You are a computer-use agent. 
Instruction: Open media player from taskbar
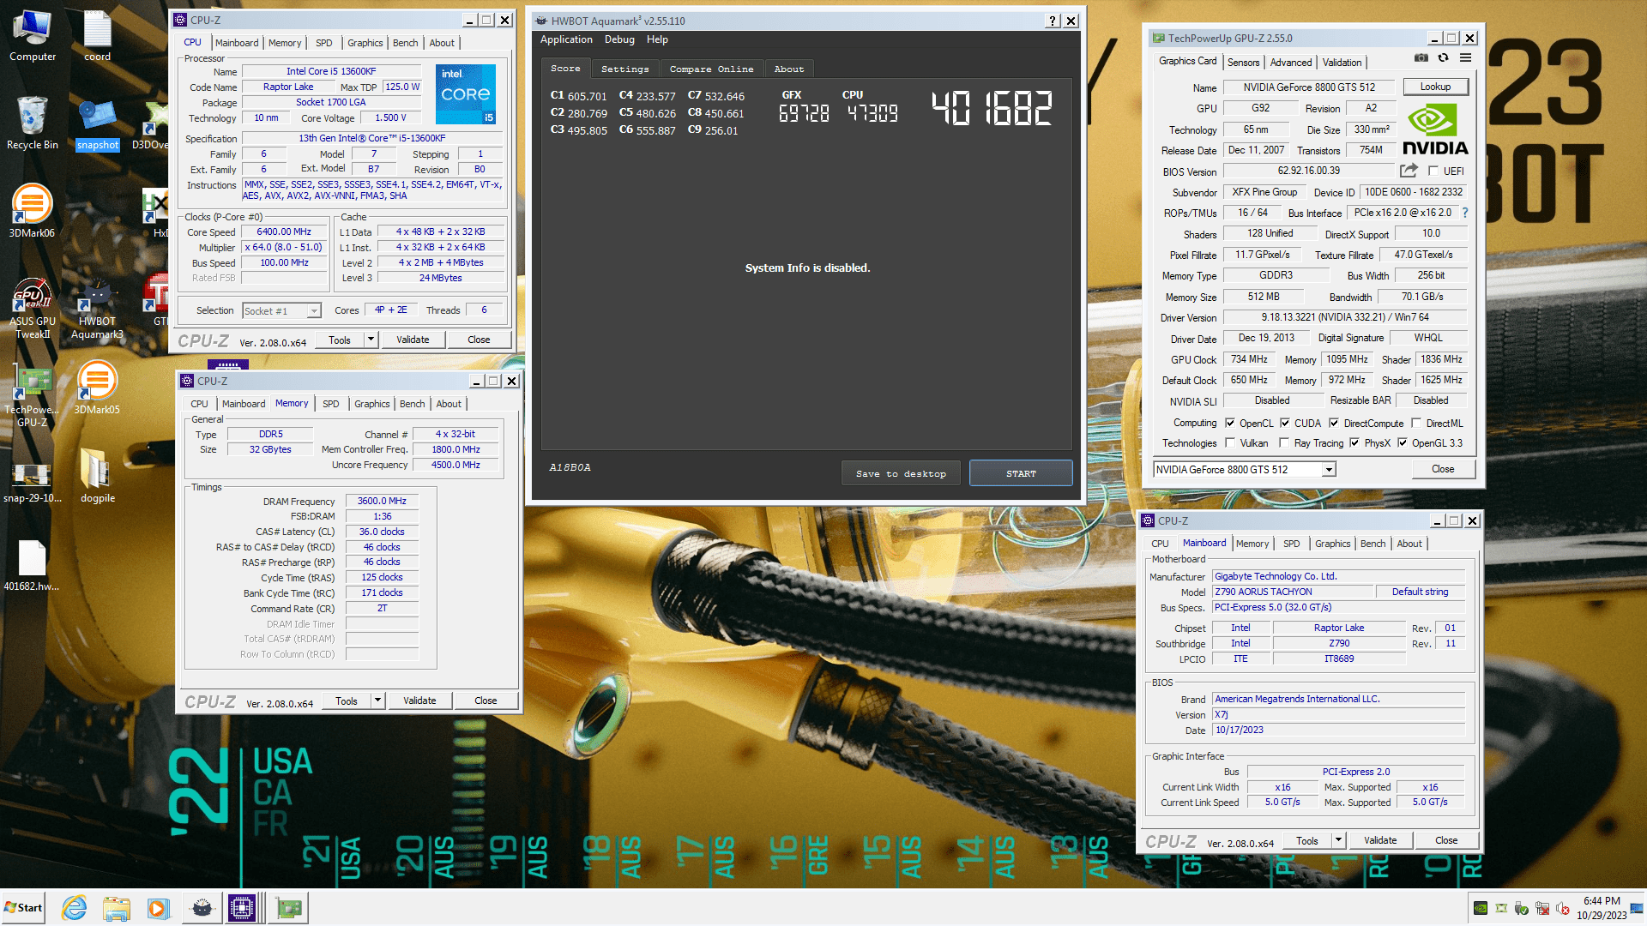157,907
